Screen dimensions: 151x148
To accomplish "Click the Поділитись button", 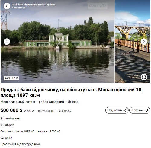I will (117, 110).
